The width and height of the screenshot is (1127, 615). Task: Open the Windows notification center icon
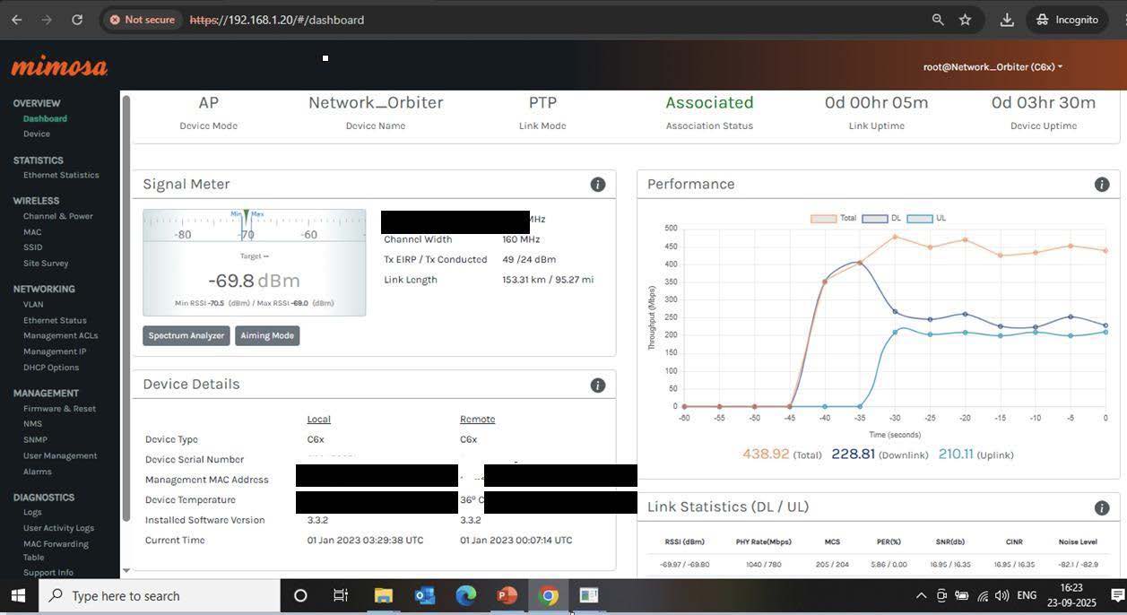[1117, 595]
